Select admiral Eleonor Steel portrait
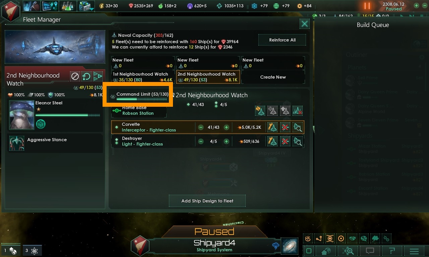Image resolution: width=429 pixels, height=257 pixels. pyautogui.click(x=22, y=115)
